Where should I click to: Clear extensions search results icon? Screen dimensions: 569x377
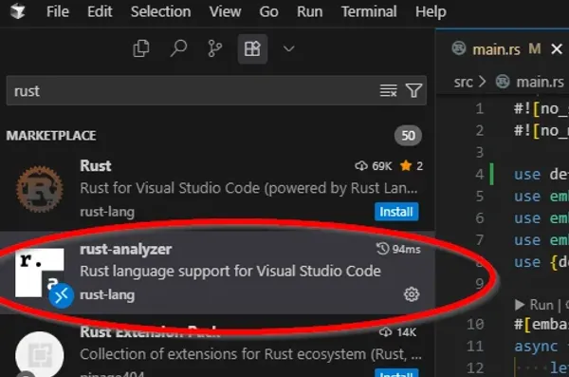click(388, 90)
